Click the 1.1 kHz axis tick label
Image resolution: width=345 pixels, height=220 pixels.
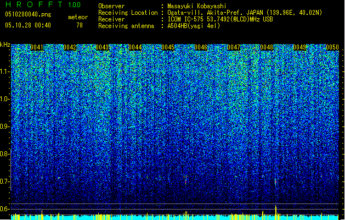5,71
